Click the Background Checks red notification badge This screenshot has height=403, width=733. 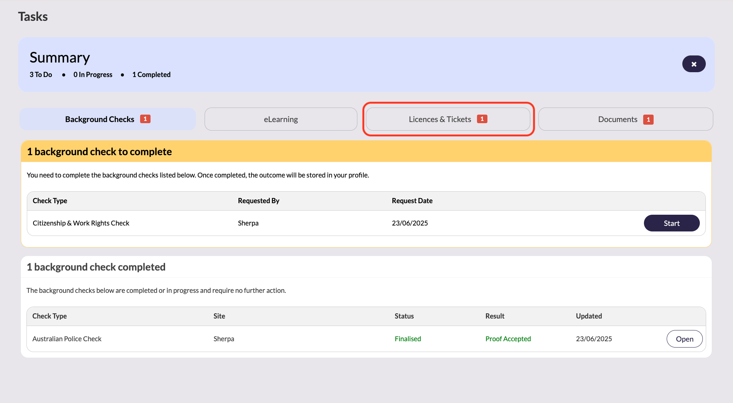[x=145, y=119]
